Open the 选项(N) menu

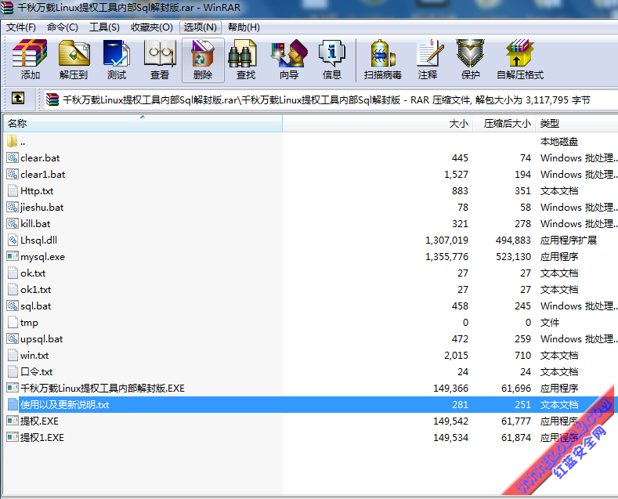coord(201,27)
